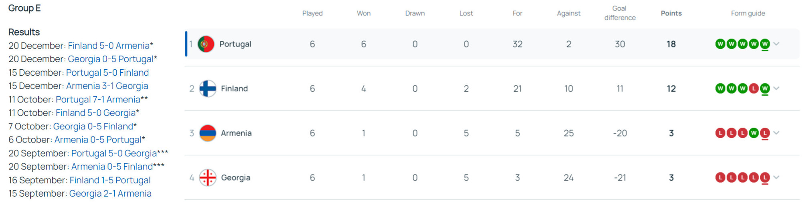Click the Finland flag icon

(x=208, y=88)
